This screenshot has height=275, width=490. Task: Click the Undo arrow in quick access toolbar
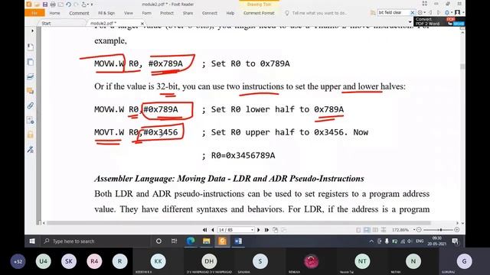pos(68,5)
